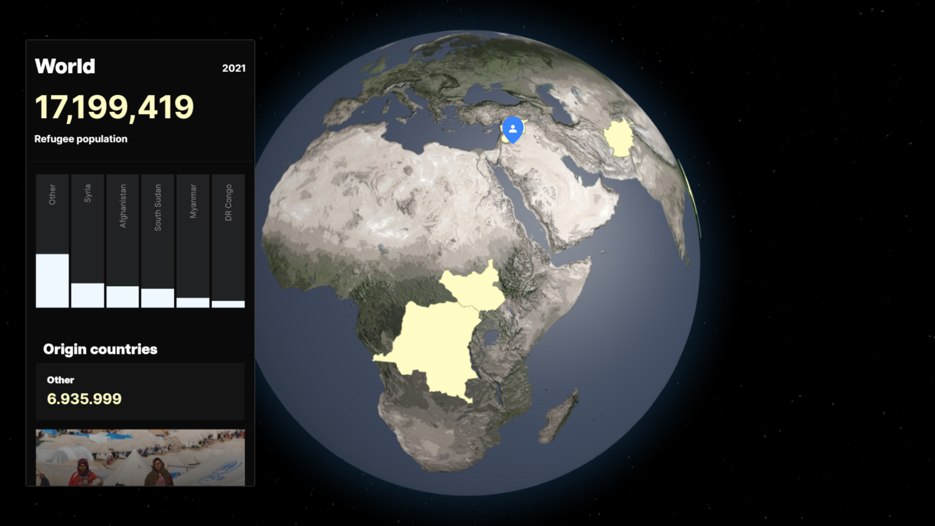Click highlighted Afghanistan on the globe
935x526 pixels.
tap(618, 138)
